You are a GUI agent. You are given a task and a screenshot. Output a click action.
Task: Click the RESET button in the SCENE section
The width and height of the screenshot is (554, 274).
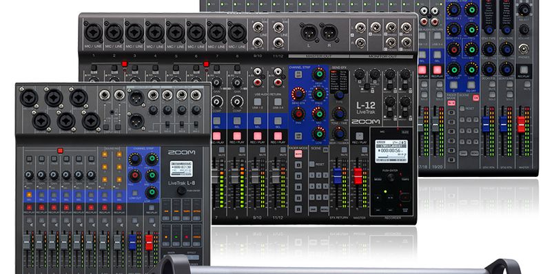pos(311,164)
